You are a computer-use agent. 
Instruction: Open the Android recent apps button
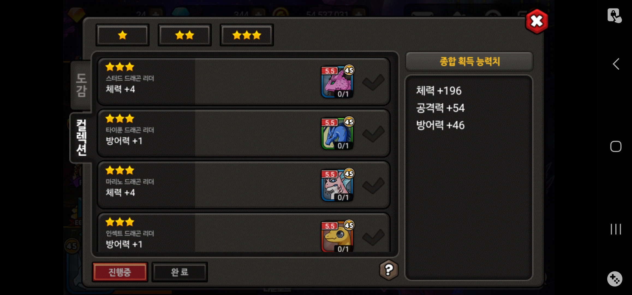click(x=616, y=229)
